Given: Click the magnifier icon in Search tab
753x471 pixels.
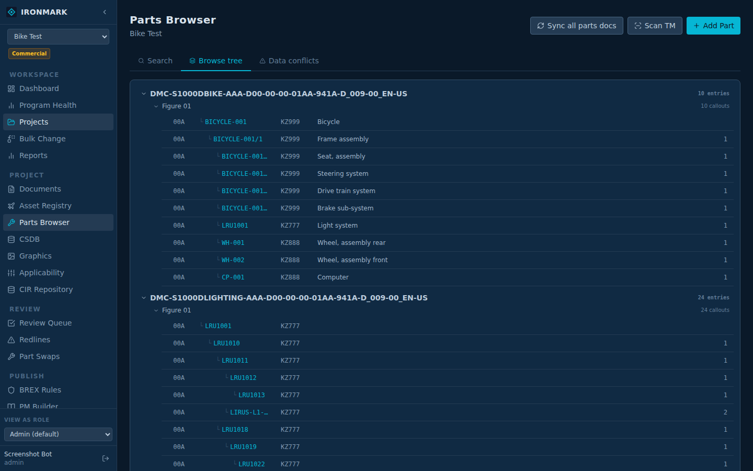Looking at the screenshot, I should point(141,61).
